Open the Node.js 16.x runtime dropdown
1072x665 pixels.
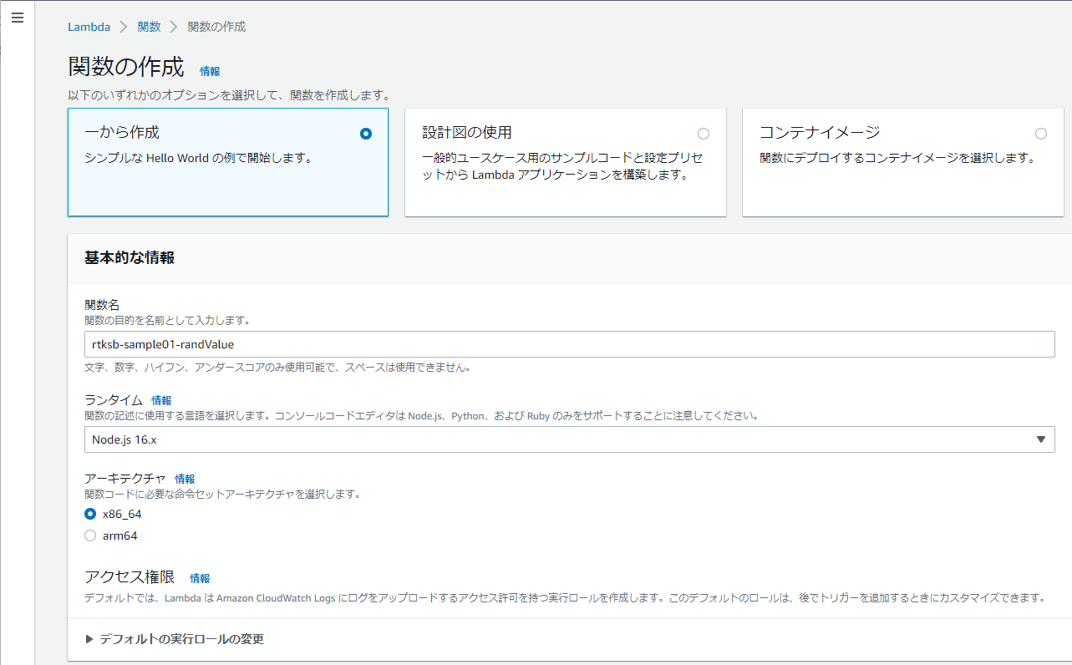pos(569,439)
